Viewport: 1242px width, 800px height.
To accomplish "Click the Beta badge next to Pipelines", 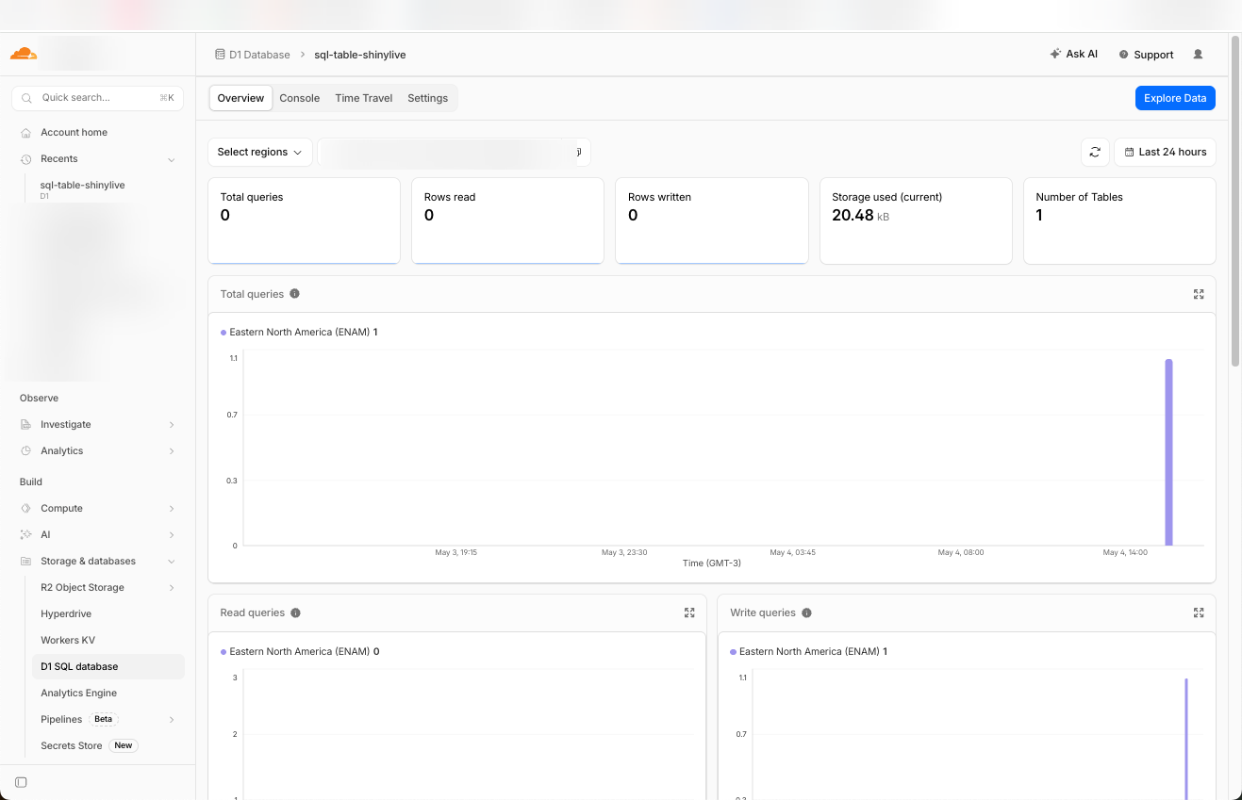I will [104, 719].
